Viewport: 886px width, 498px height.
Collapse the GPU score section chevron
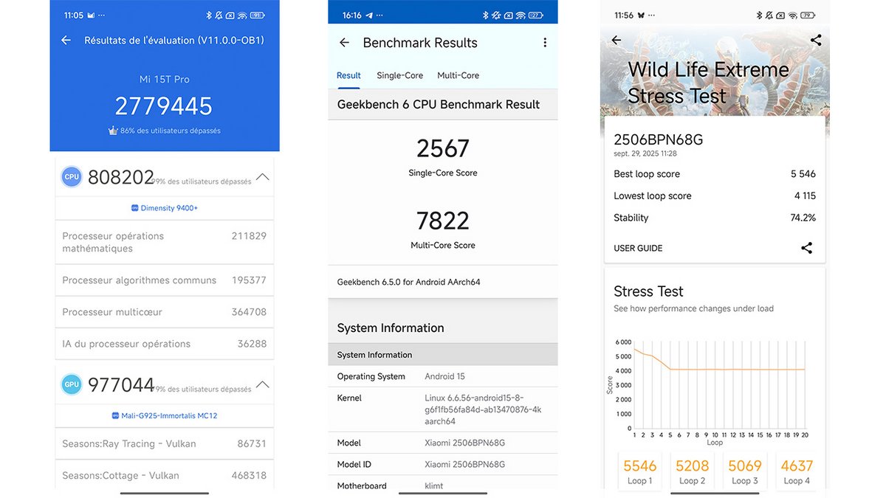pyautogui.click(x=262, y=385)
